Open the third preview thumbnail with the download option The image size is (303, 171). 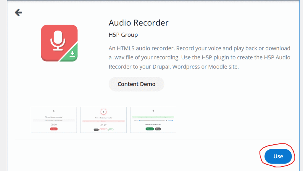[x=153, y=120]
